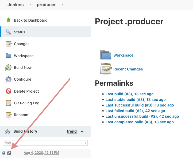Click the Build History weather icon
193x158 pixels.
pos(7,132)
